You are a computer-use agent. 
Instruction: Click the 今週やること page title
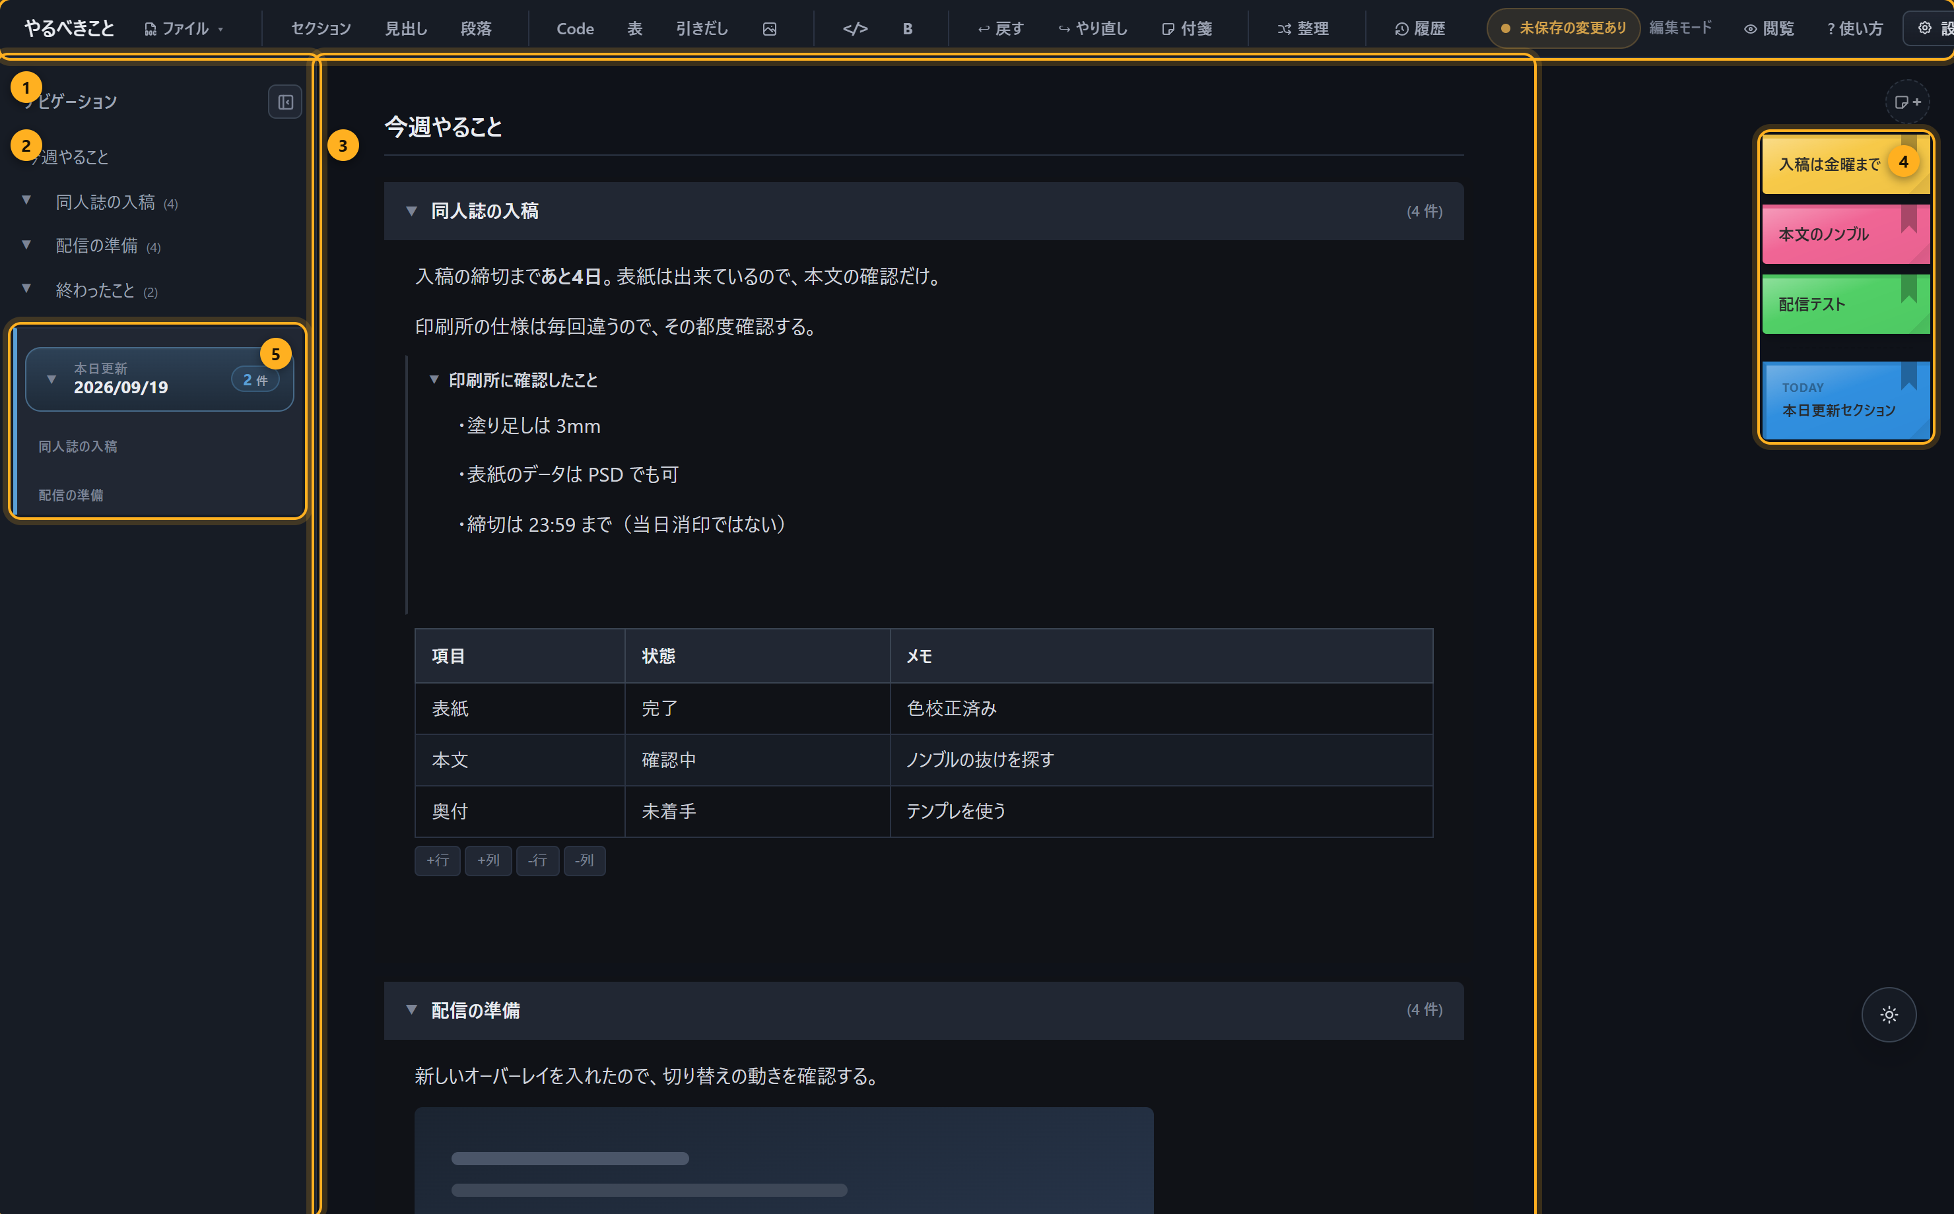point(444,127)
